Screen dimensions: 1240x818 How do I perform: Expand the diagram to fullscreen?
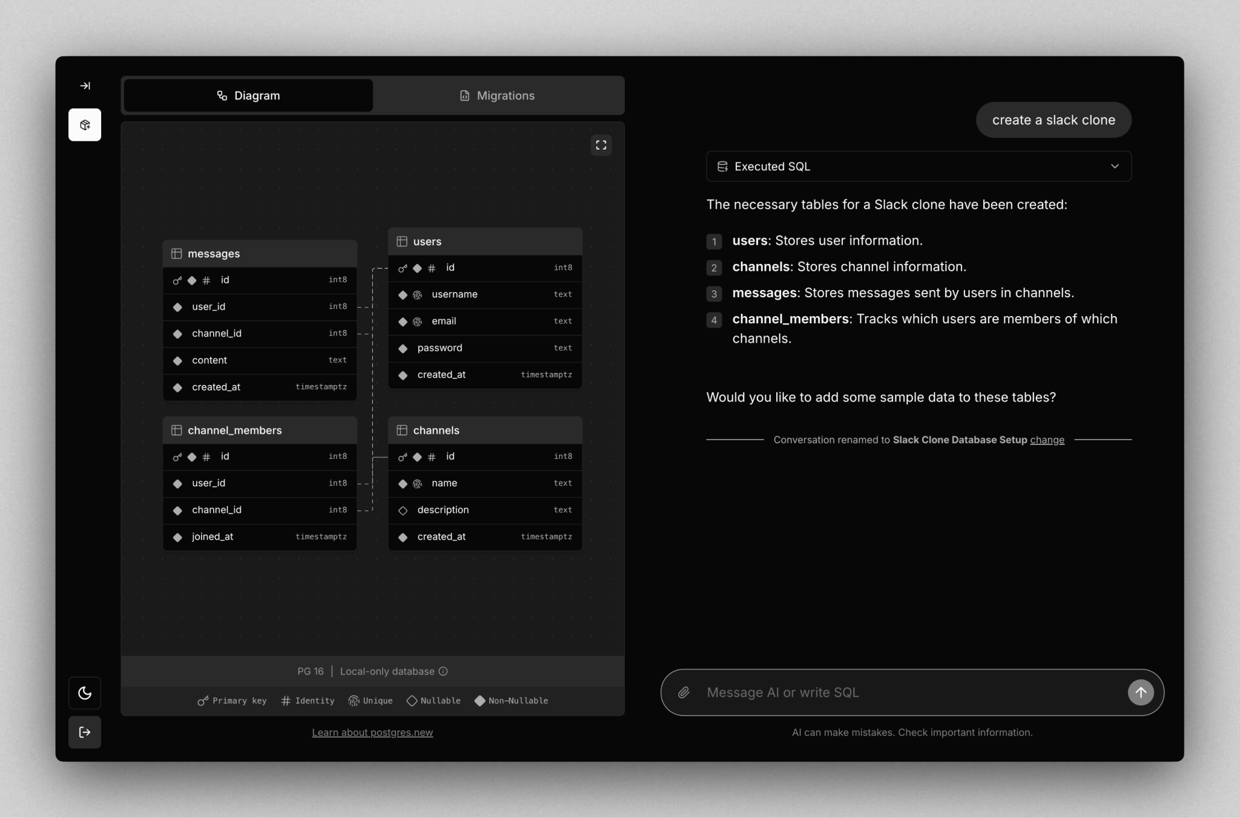click(x=601, y=145)
